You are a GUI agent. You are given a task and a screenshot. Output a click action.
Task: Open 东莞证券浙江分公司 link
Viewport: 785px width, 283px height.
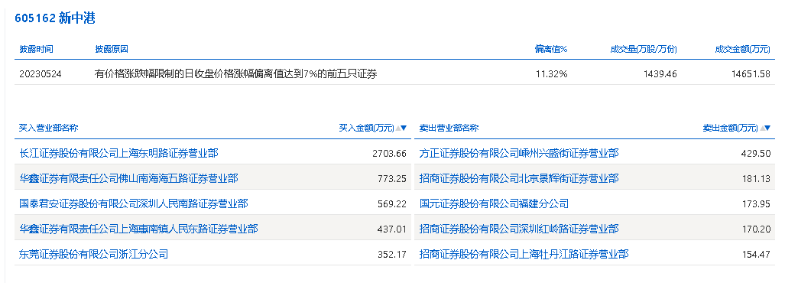(x=93, y=254)
